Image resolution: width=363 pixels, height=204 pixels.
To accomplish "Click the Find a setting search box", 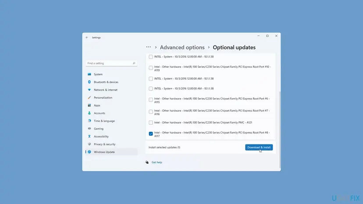I will [111, 63].
